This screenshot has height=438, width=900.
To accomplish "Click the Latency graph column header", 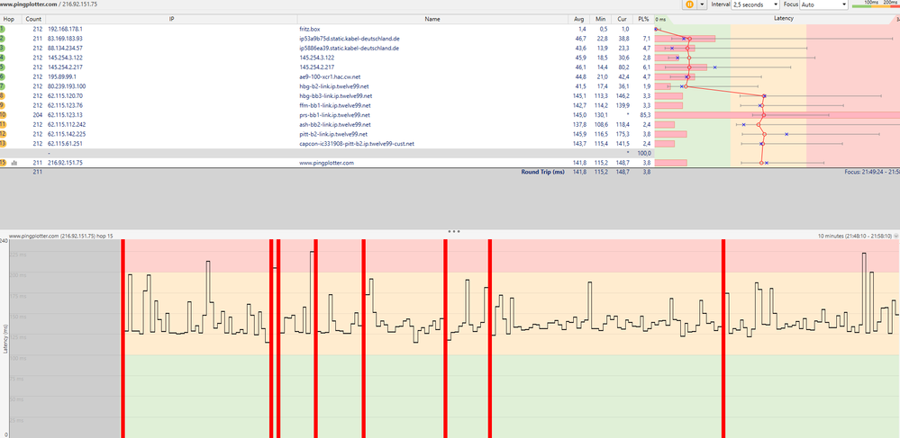I will [784, 19].
